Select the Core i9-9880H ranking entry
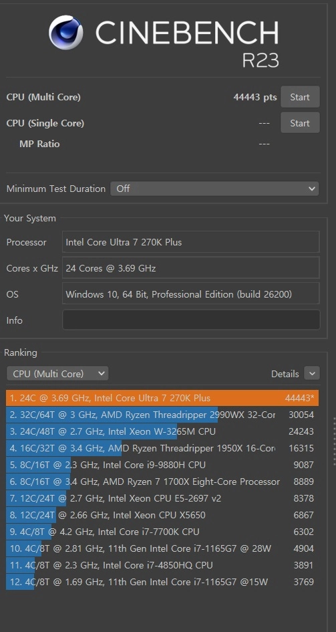The height and width of the screenshot is (632, 336). (162, 465)
